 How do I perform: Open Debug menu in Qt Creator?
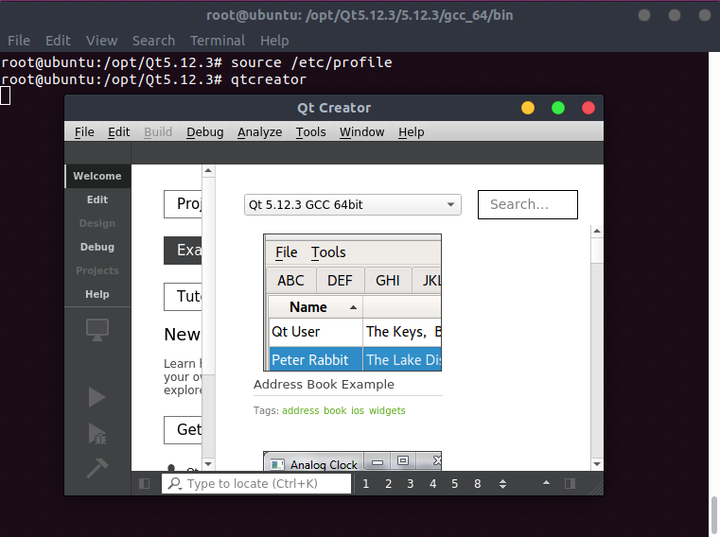pos(204,132)
